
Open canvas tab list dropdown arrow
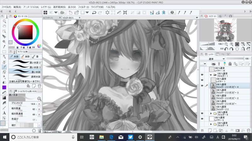[x=197, y=18]
